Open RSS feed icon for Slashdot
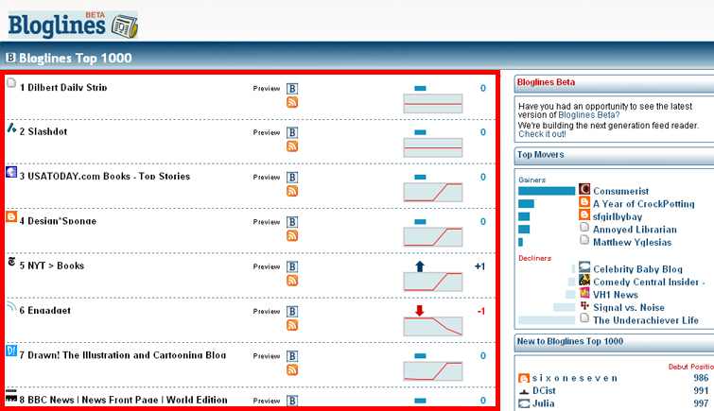The image size is (714, 411). 292,146
